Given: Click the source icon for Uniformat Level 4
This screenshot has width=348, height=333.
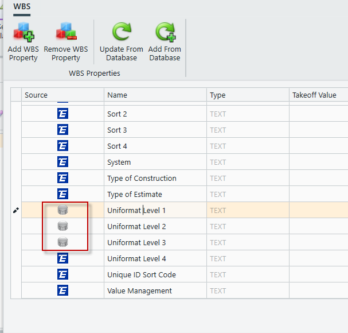Looking at the screenshot, I should (63, 259).
